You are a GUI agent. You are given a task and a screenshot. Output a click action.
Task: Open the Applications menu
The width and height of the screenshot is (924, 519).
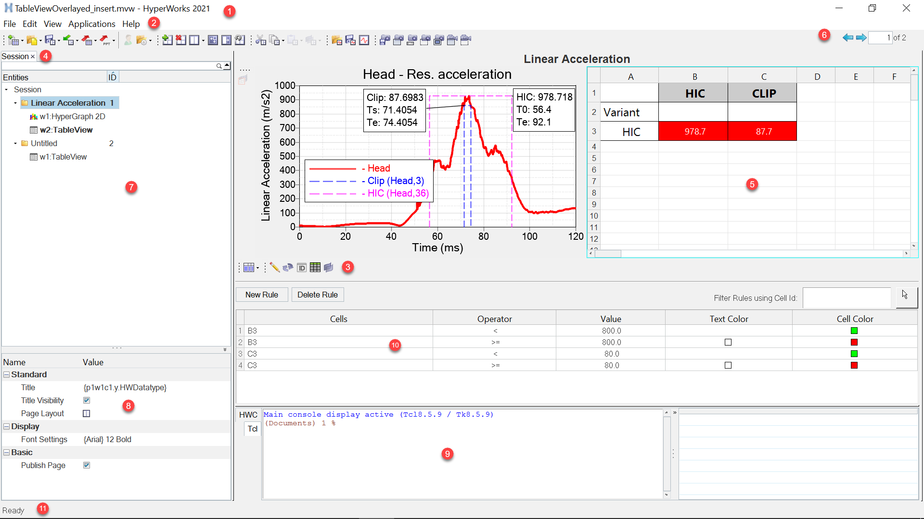[91, 24]
